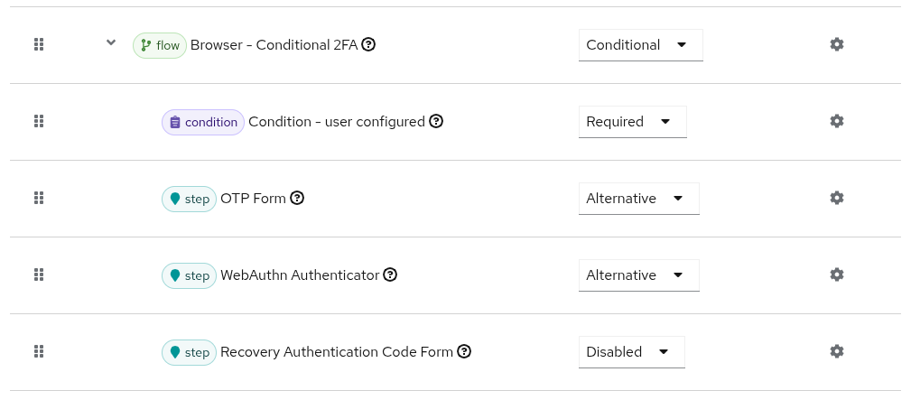Click drag handle of OTP Form row
911x400 pixels.
(x=39, y=198)
